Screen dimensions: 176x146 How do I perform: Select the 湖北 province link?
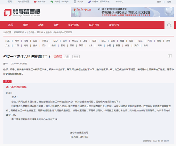tap(159, 41)
